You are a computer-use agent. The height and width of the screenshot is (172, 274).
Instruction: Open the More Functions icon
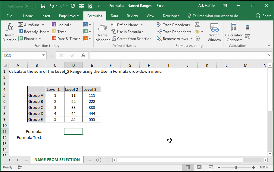click(x=86, y=38)
